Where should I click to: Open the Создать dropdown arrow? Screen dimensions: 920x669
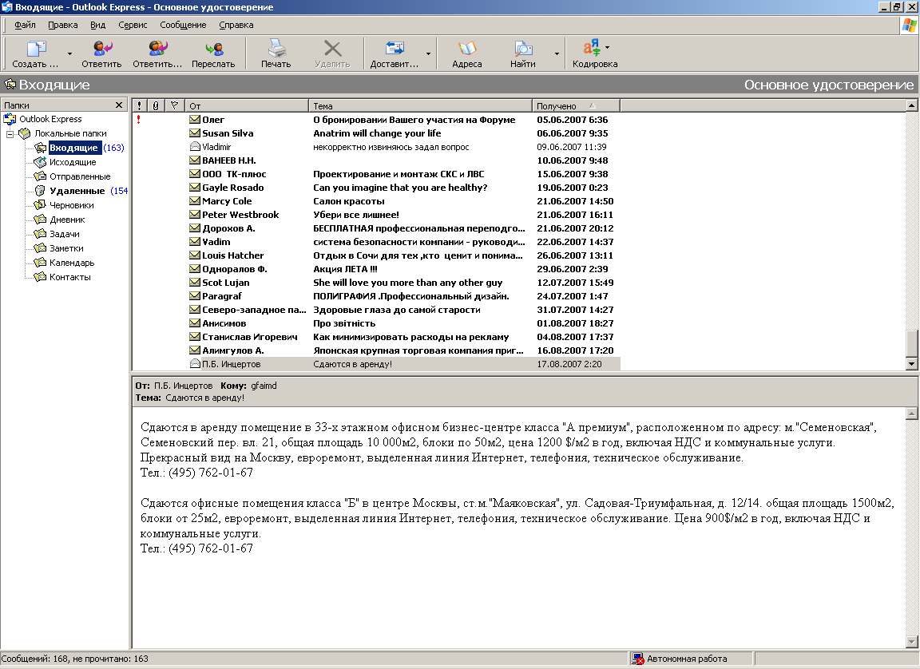pos(69,53)
